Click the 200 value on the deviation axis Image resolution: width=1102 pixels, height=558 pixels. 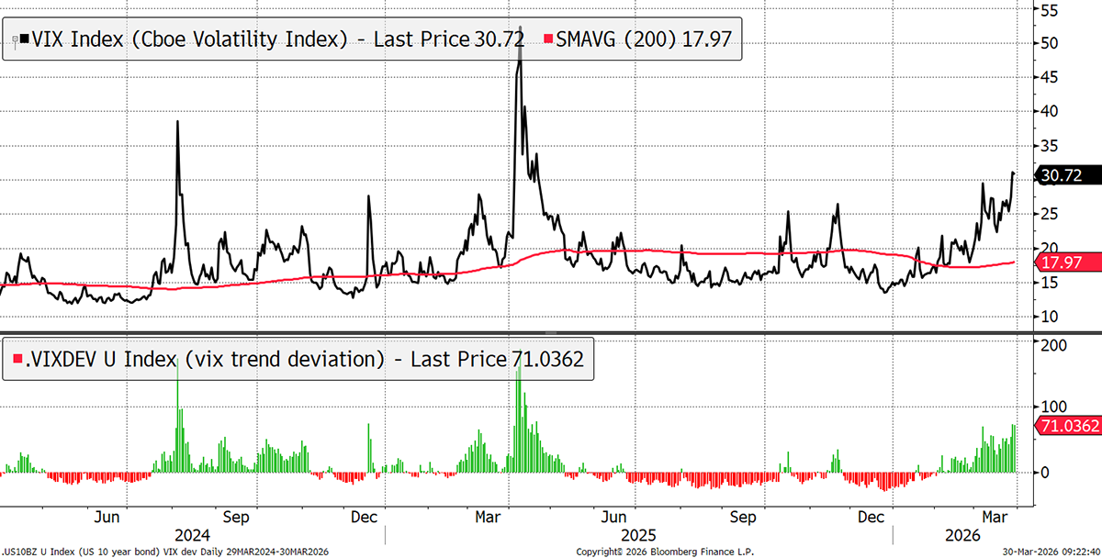[x=1052, y=345]
